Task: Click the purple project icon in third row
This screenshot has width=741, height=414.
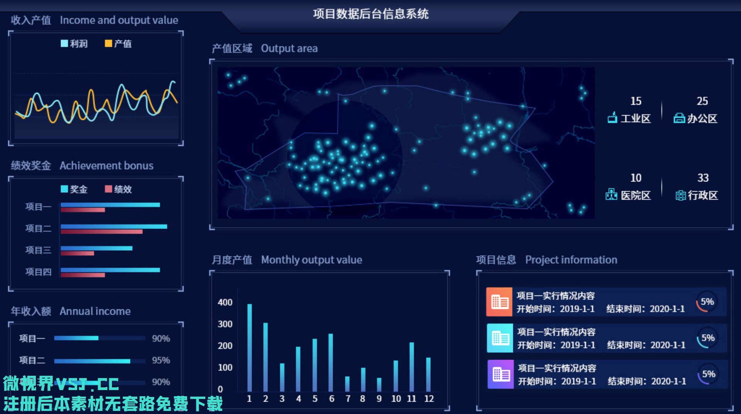Action: [x=501, y=374]
